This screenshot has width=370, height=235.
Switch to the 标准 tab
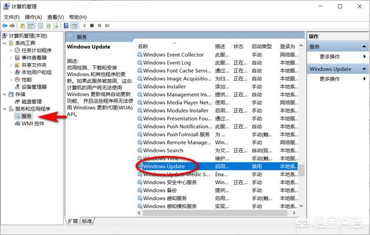pos(87,221)
